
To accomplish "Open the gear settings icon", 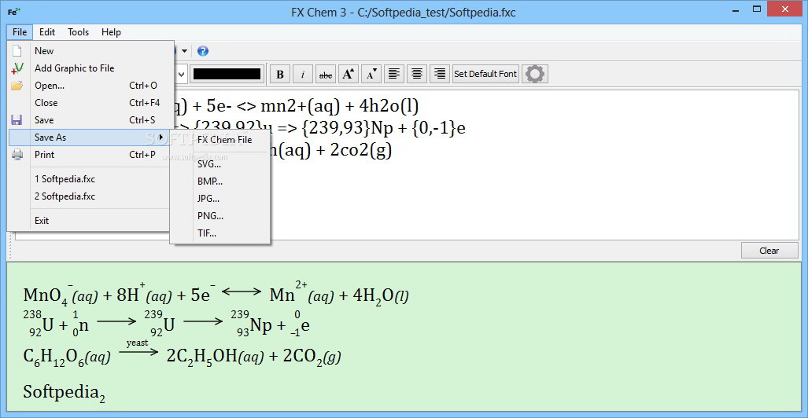I will pyautogui.click(x=535, y=74).
